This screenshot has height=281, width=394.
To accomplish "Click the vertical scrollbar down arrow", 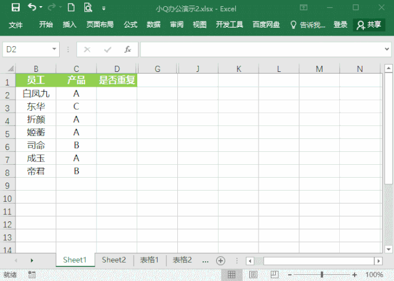I will coord(388,249).
